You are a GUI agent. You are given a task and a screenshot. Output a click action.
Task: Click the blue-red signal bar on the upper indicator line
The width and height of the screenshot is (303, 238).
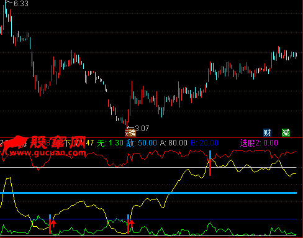point(210,163)
